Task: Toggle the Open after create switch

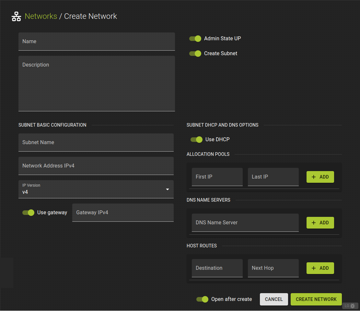Action: (202, 299)
